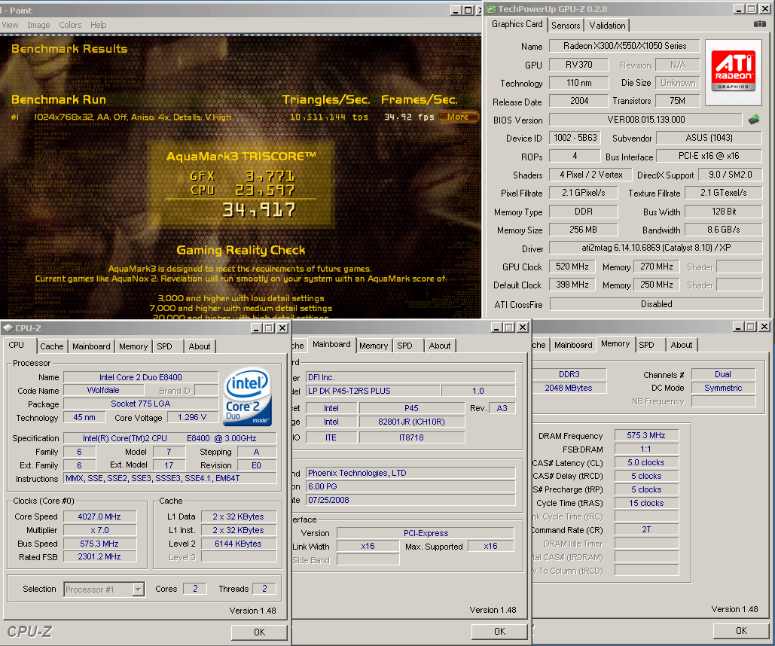Screen dimensions: 775x646
Task: Click the GPU-Z camera screenshot icon
Action: tap(760, 24)
